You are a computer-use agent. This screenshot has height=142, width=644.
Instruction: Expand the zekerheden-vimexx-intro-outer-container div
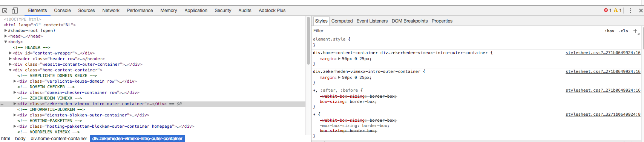[15, 104]
